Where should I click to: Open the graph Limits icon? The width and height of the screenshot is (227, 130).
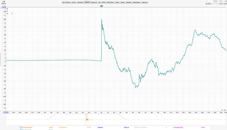click(221, 2)
